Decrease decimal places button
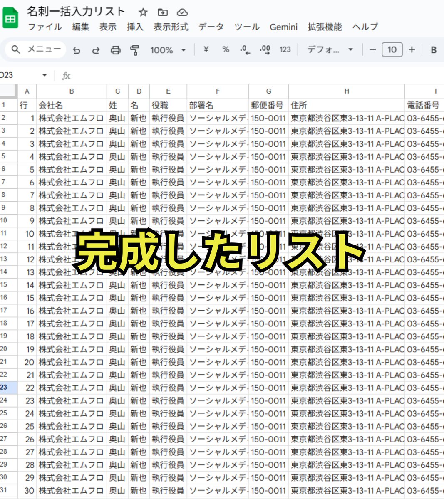Image resolution: width=444 pixels, height=499 pixels. click(245, 50)
